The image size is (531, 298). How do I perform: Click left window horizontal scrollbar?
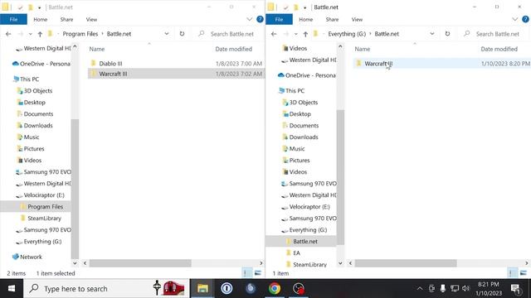[140, 263]
